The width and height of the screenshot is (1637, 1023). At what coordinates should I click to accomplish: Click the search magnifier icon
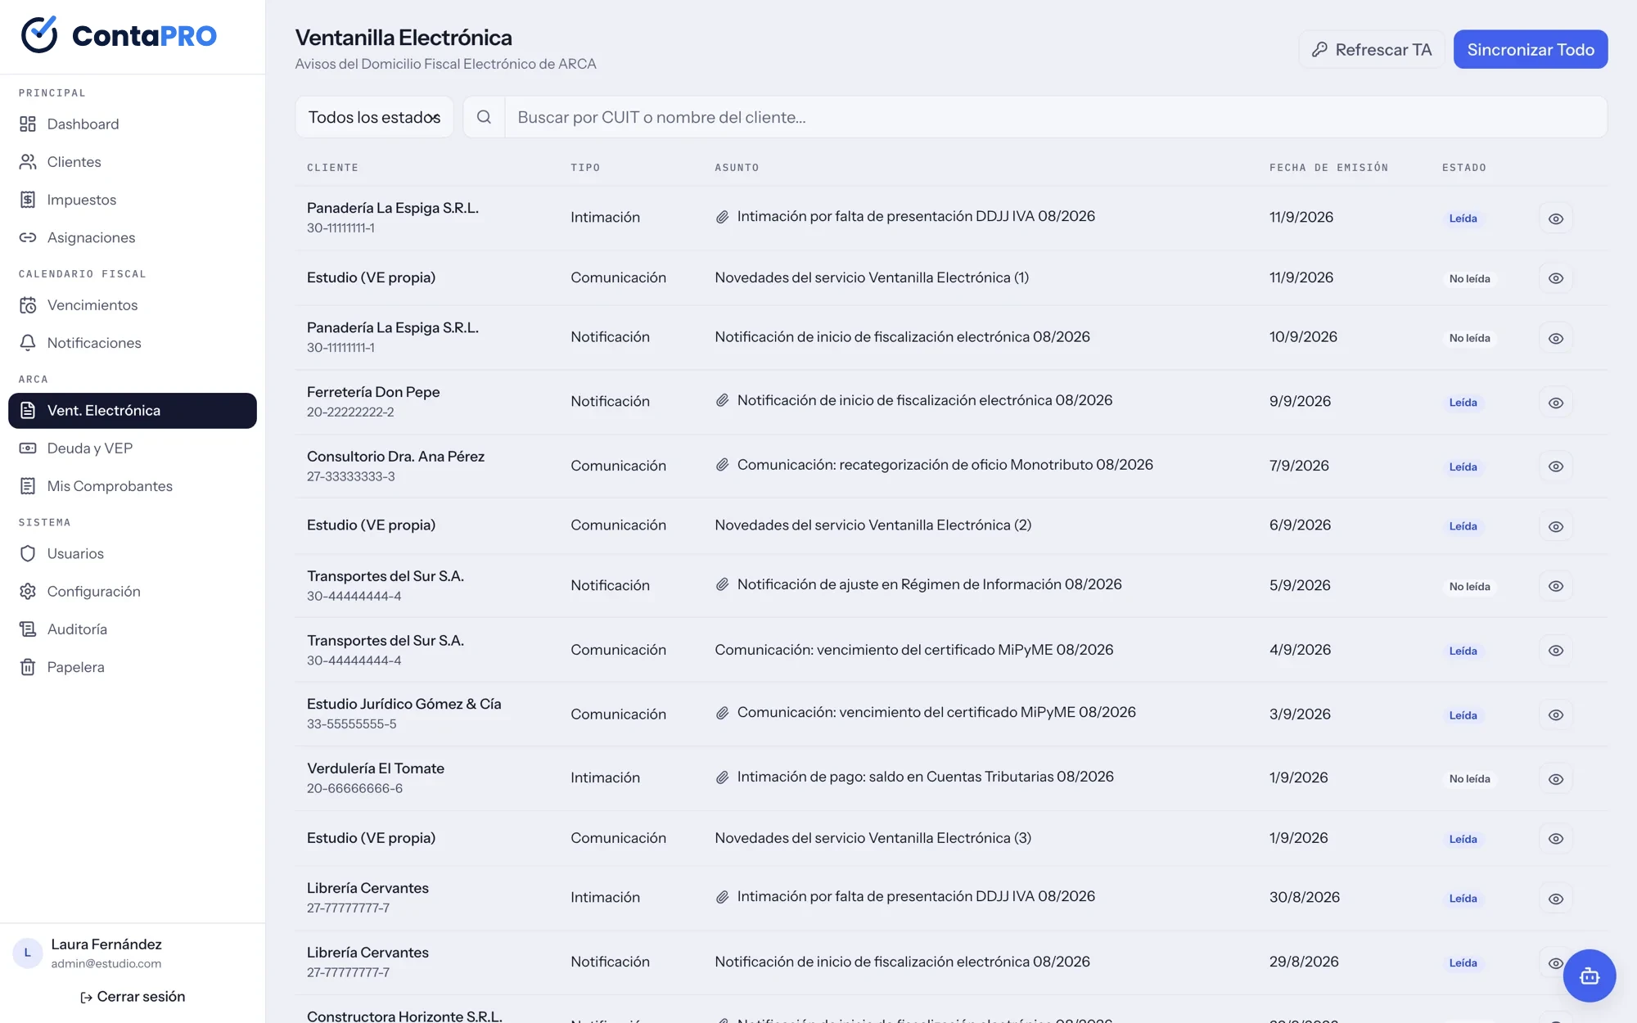click(484, 117)
